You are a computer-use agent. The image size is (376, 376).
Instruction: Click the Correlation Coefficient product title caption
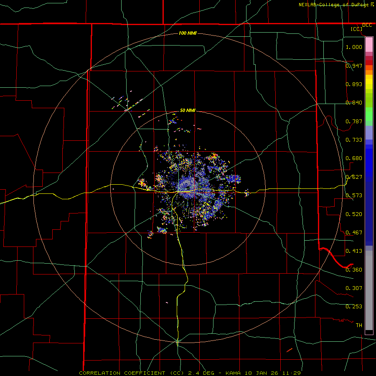point(190,373)
